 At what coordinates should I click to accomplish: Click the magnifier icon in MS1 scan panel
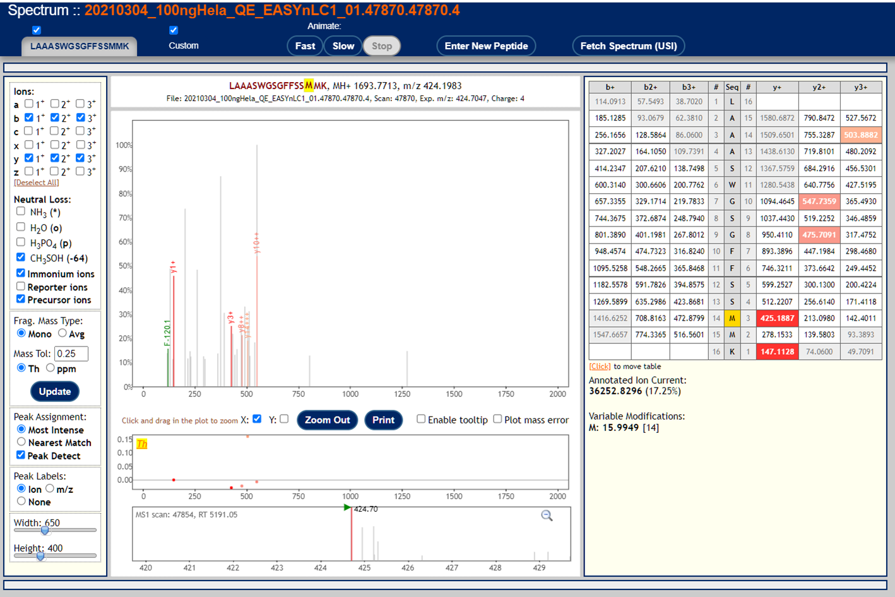coord(547,516)
